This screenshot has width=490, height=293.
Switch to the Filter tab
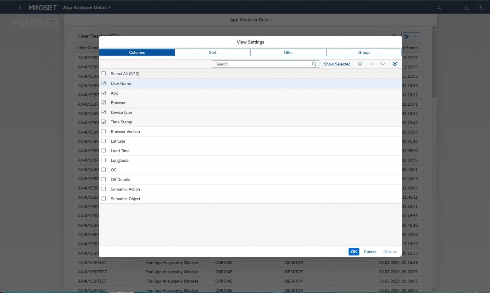click(x=288, y=52)
